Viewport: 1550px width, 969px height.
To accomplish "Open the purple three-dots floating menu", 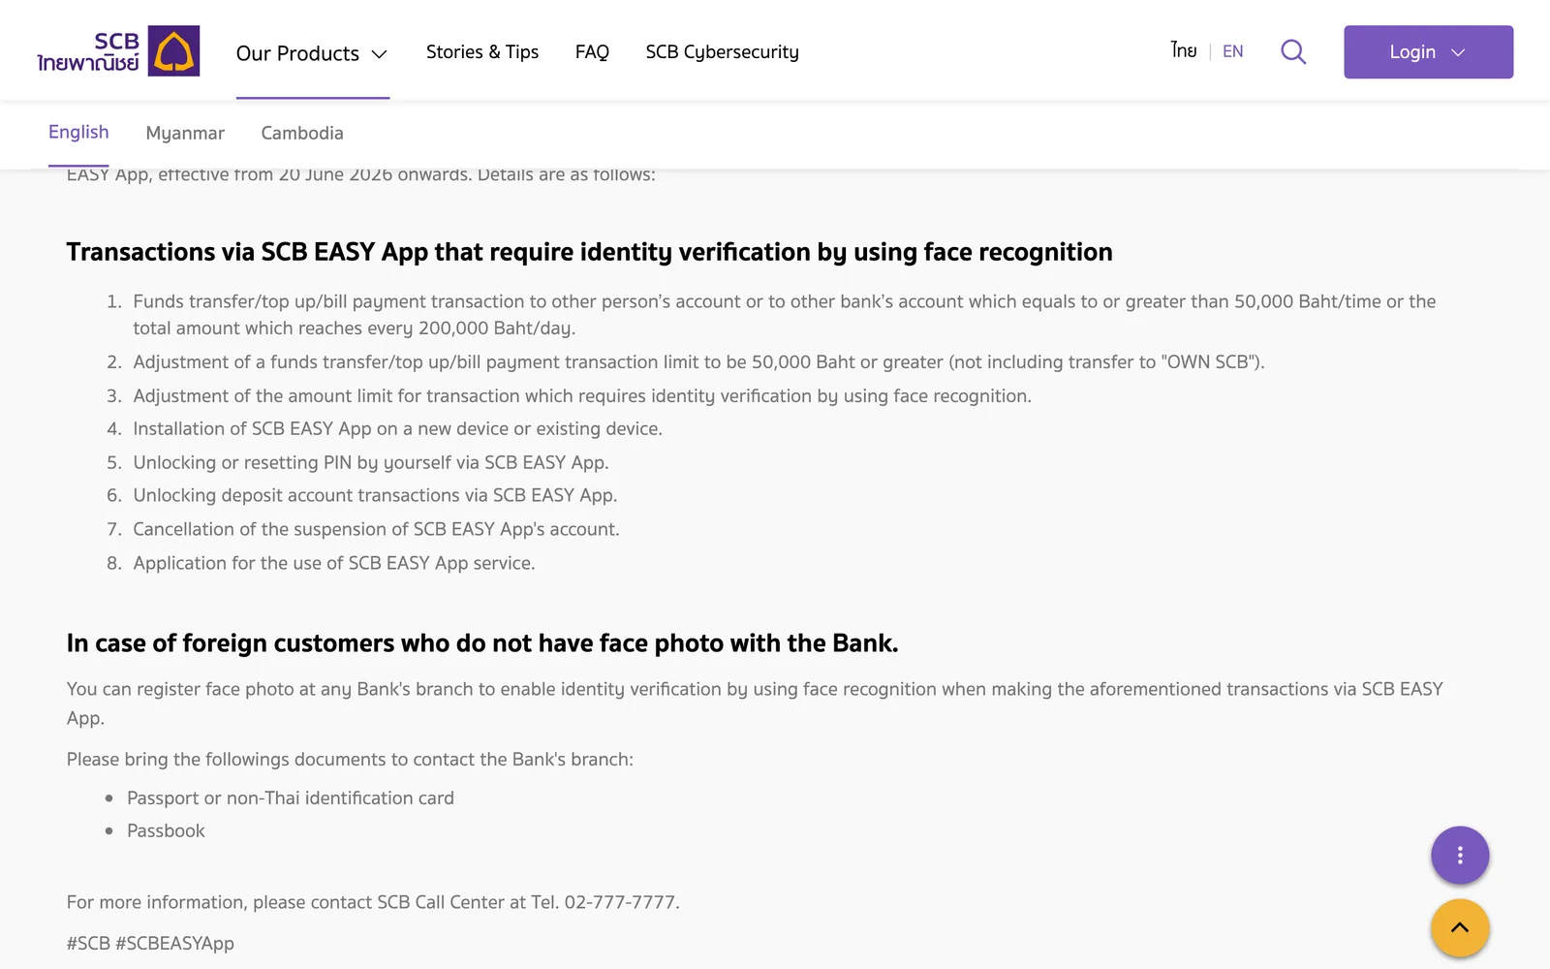I will [1460, 856].
